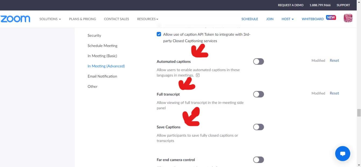The image size is (361, 167).
Task: Open the Whiteboard link
Action: point(313,19)
